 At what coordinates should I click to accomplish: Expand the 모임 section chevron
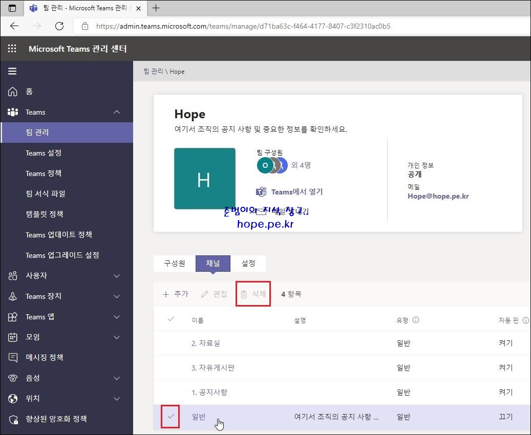point(117,337)
